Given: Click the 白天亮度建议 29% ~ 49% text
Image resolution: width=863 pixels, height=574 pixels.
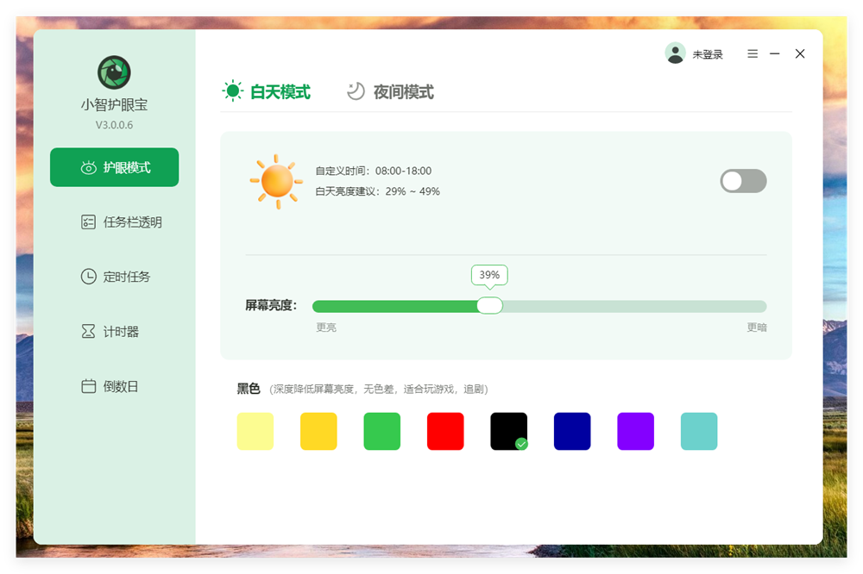Looking at the screenshot, I should coord(378,191).
